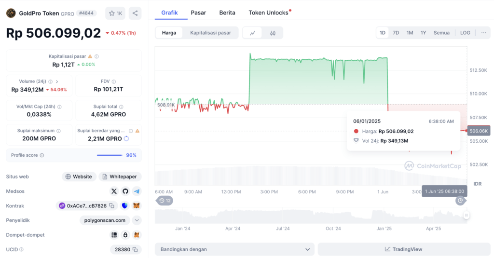Open the GitHub social icon

[125, 191]
